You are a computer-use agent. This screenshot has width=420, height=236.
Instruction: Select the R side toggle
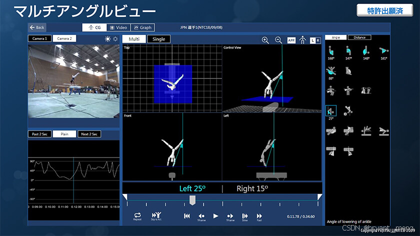point(318,40)
